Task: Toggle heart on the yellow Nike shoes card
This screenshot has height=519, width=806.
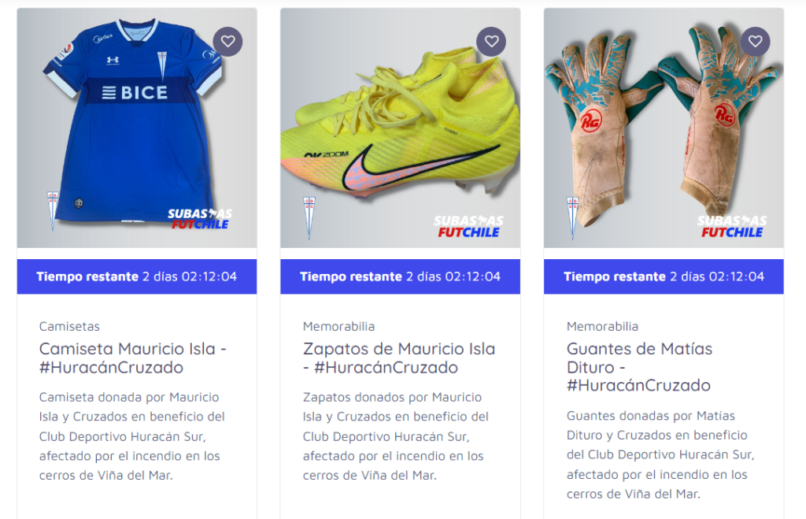Action: [x=491, y=42]
